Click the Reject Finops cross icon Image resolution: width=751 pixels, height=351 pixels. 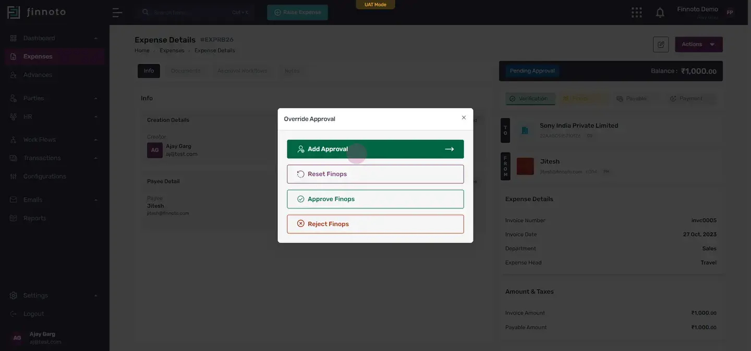pyautogui.click(x=301, y=224)
